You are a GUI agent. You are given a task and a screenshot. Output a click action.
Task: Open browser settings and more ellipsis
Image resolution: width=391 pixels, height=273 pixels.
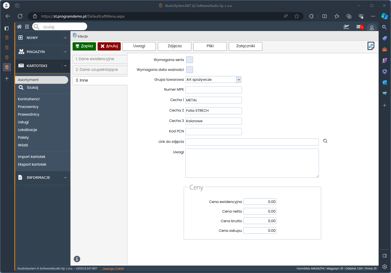[373, 16]
